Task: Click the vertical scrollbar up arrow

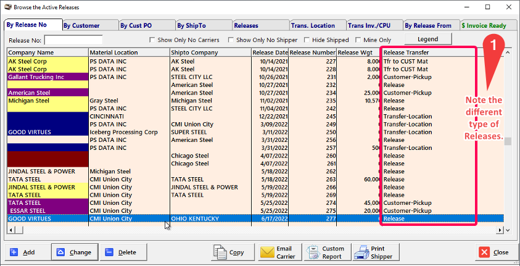Action: coord(508,52)
